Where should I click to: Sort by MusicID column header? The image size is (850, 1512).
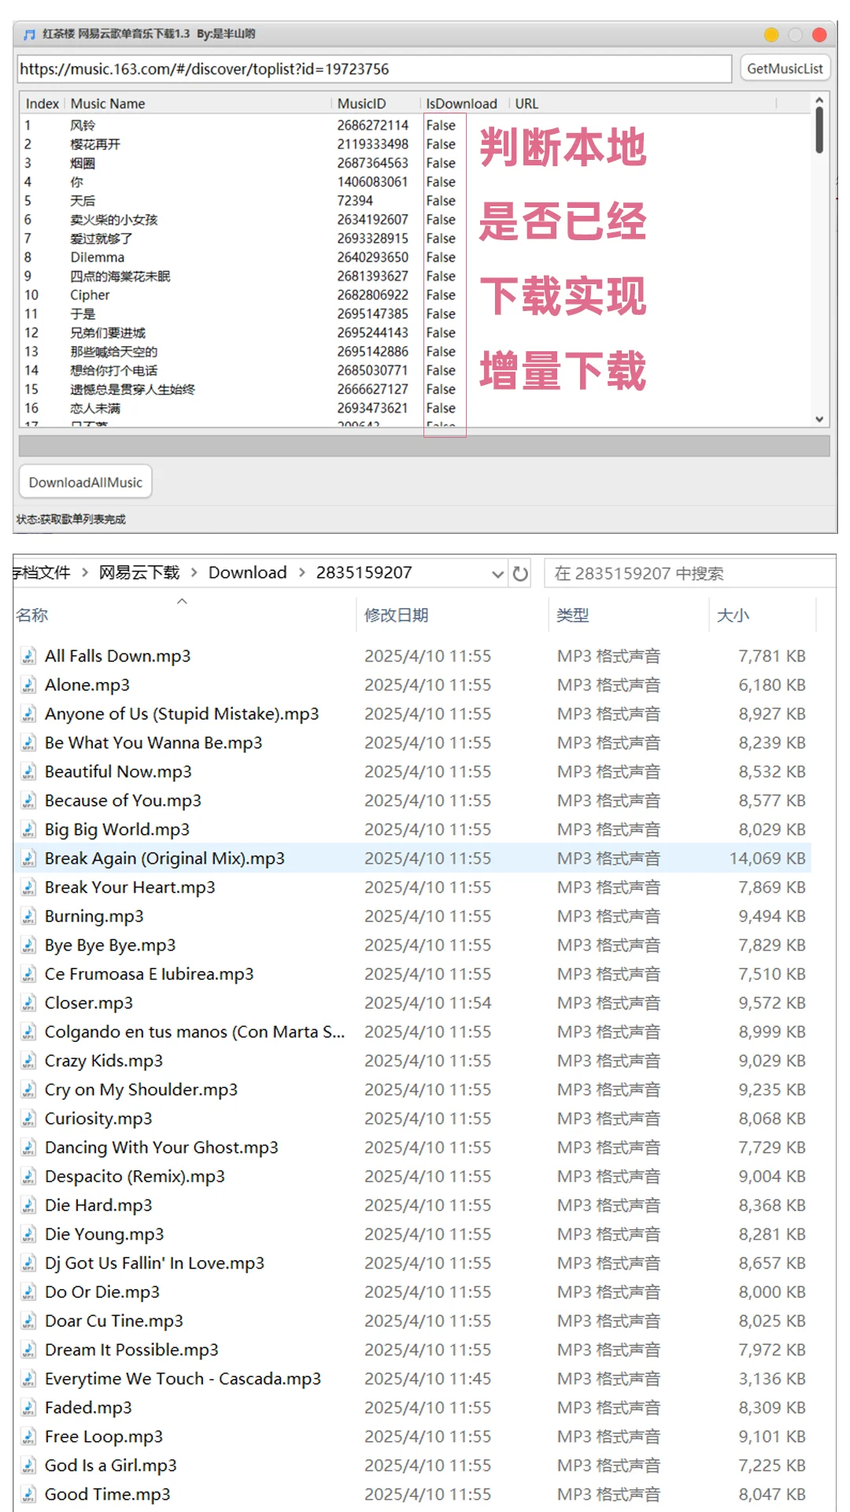[362, 103]
